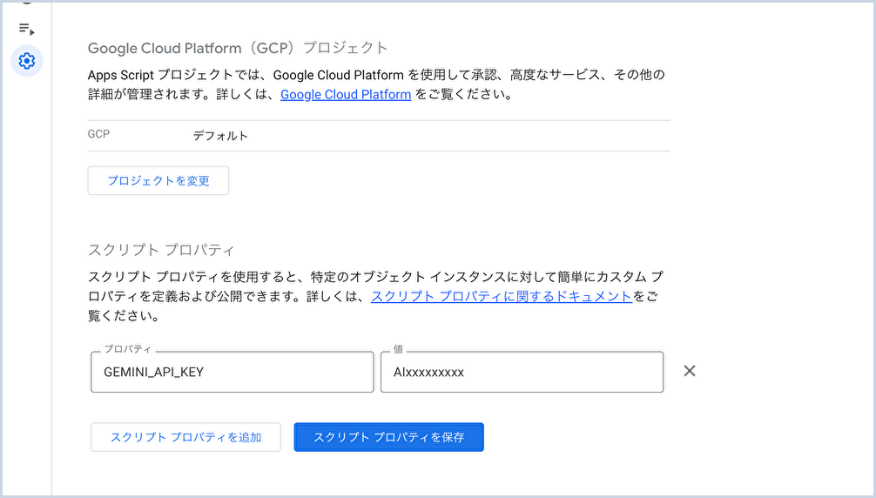Click the スクリプト プロパティ section heading
The image size is (876, 498).
coord(161,250)
